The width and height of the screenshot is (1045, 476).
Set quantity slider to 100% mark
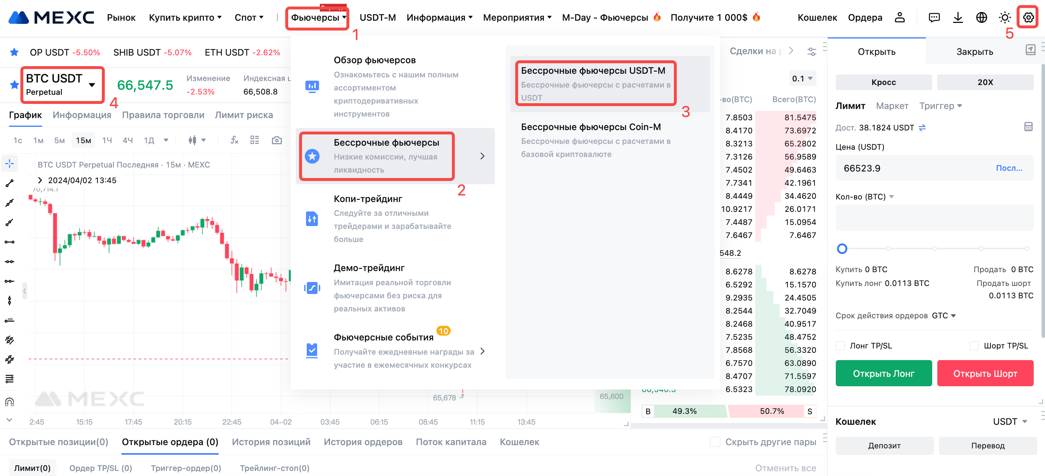tap(1027, 248)
